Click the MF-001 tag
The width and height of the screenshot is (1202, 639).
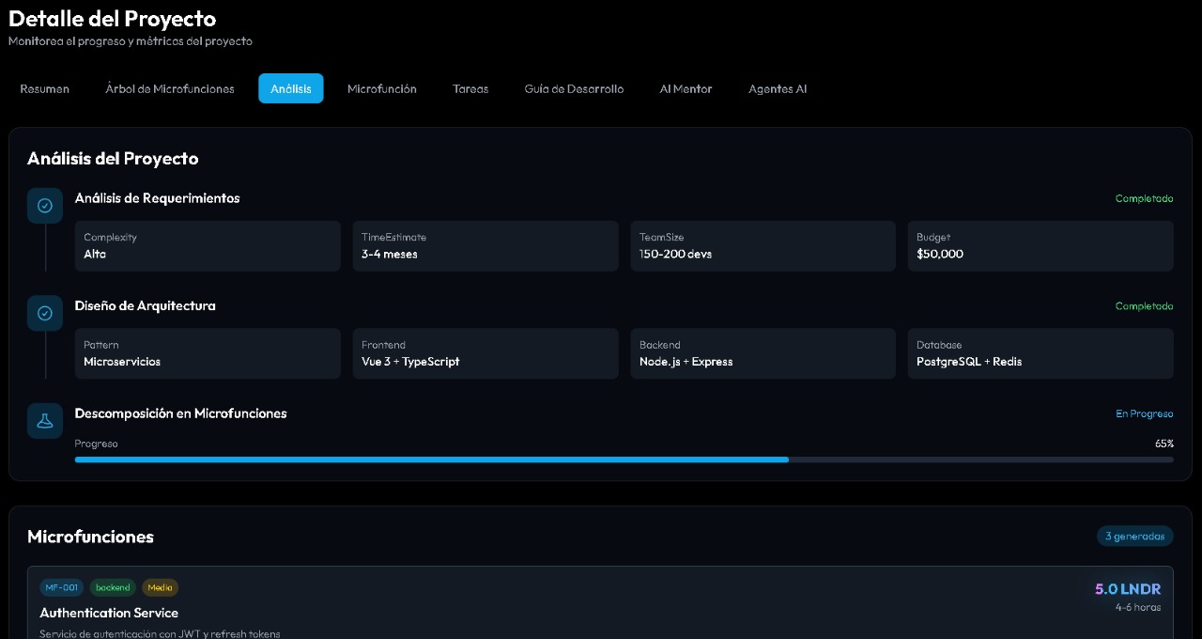(x=61, y=587)
